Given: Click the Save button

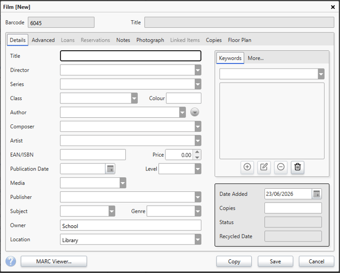Looking at the screenshot, I should pos(276,261).
